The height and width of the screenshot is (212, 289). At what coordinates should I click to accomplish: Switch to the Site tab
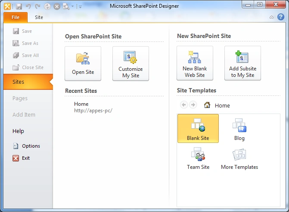tap(39, 17)
